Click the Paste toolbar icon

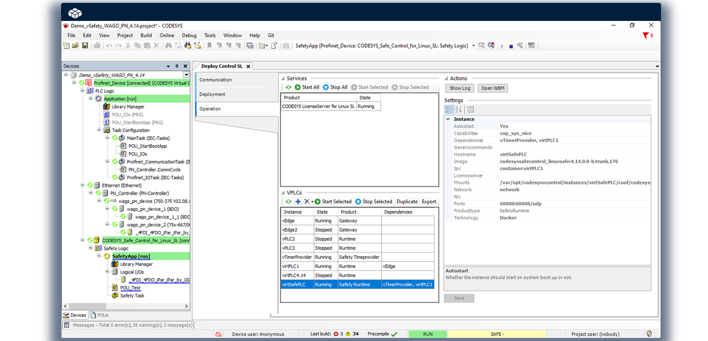(x=147, y=46)
